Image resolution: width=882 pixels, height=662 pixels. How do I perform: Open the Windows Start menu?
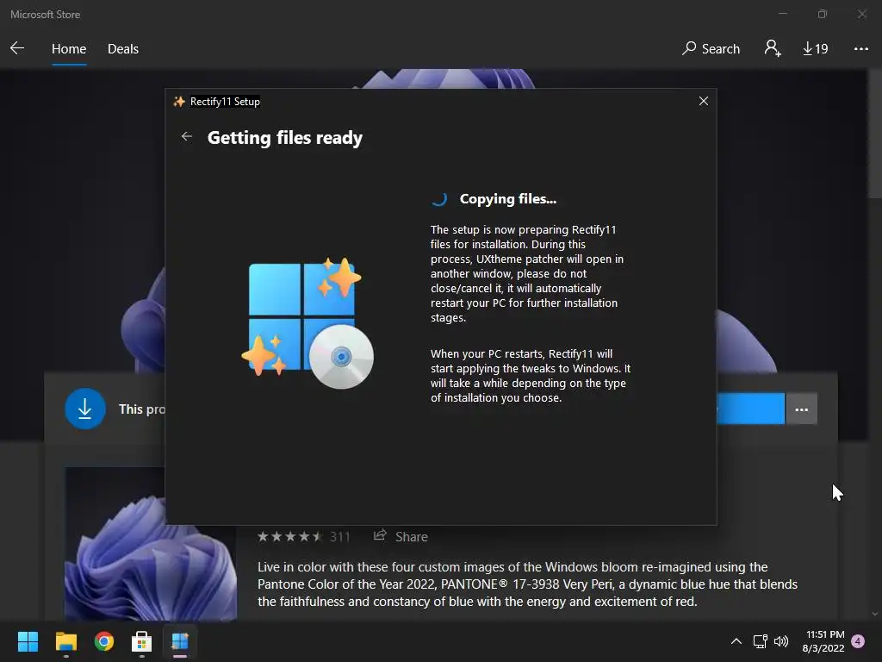(x=28, y=641)
